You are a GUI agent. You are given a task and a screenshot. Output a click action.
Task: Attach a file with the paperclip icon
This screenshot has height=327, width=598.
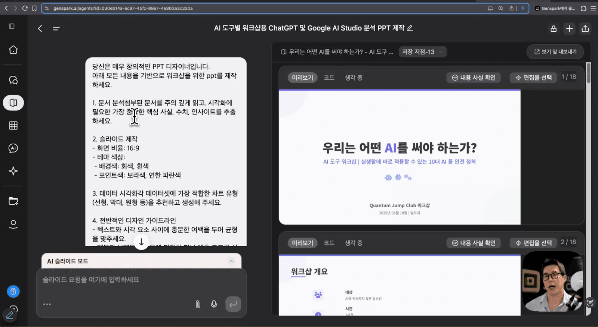click(x=198, y=304)
